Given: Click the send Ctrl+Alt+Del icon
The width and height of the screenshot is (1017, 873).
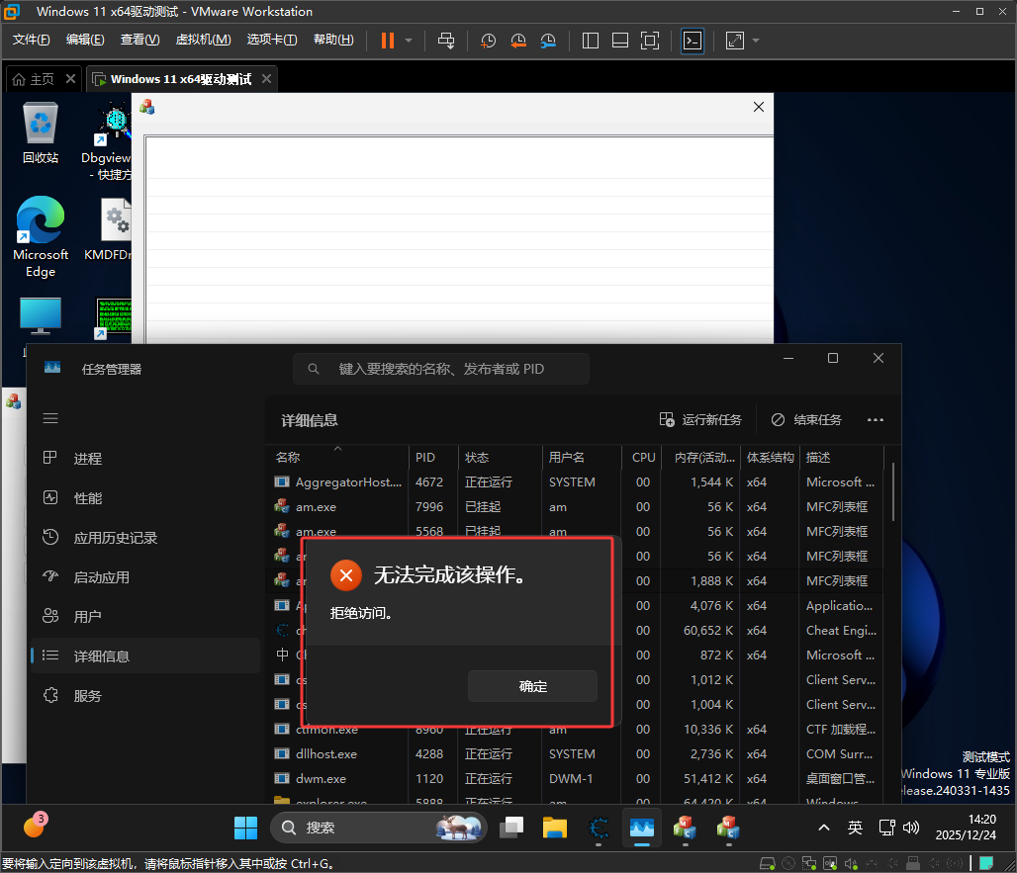Looking at the screenshot, I should click(446, 41).
